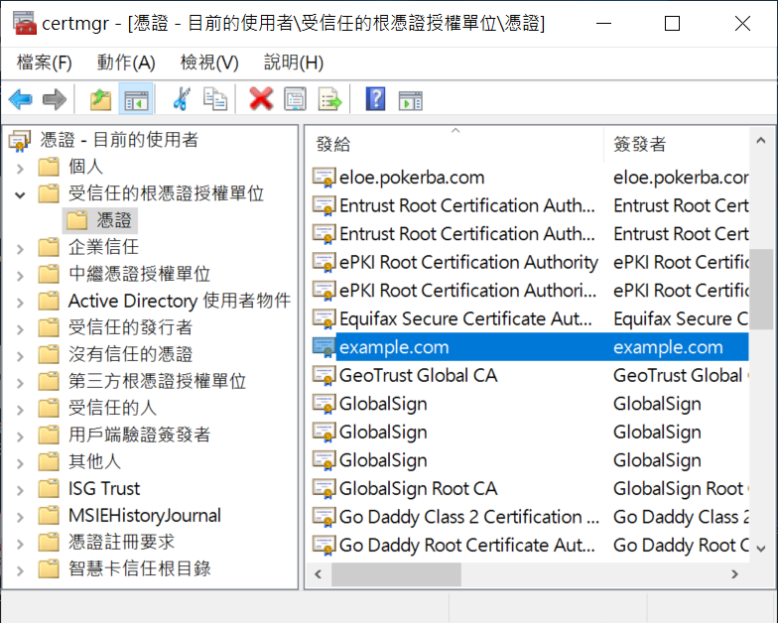The image size is (778, 623).
Task: Expand the 個人 tree node
Action: click(x=20, y=169)
